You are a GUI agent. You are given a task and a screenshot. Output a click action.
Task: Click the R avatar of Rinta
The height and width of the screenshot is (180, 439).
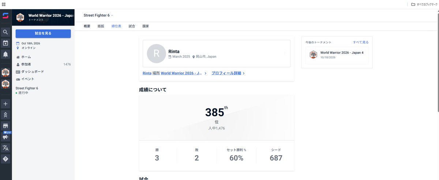point(156,54)
